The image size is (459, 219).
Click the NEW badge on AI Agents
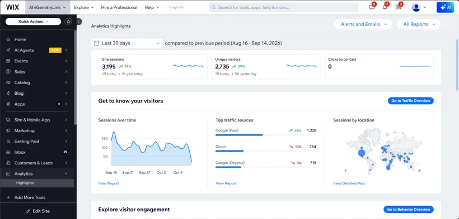tap(55, 50)
